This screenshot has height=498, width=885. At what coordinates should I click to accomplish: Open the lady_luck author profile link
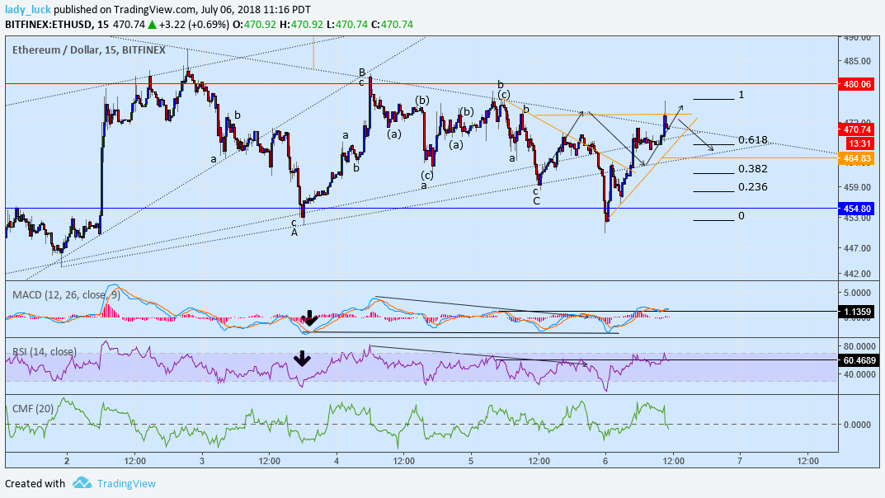28,10
